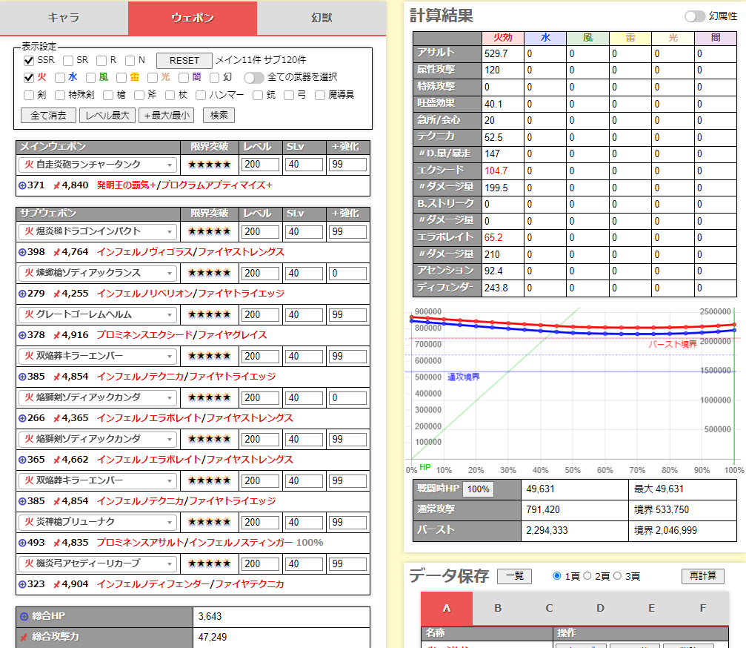Image resolution: width=746 pixels, height=648 pixels.
Task: Uncheck the SSR rarity checkbox
Action: pyautogui.click(x=29, y=60)
